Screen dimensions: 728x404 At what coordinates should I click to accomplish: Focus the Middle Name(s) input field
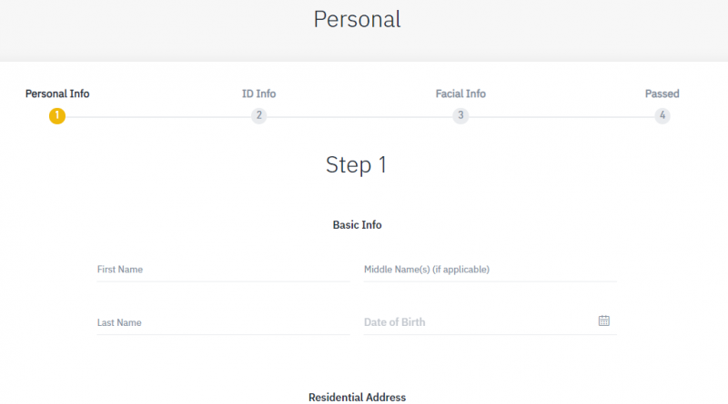(x=490, y=270)
